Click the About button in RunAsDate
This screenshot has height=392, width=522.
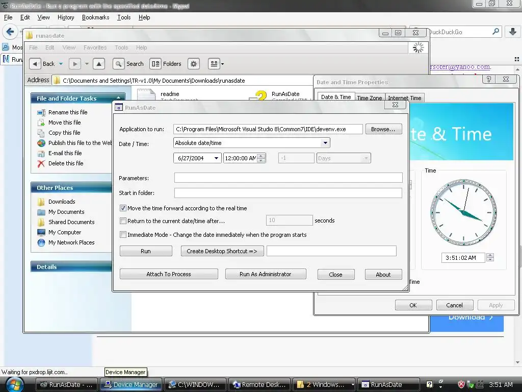click(383, 274)
